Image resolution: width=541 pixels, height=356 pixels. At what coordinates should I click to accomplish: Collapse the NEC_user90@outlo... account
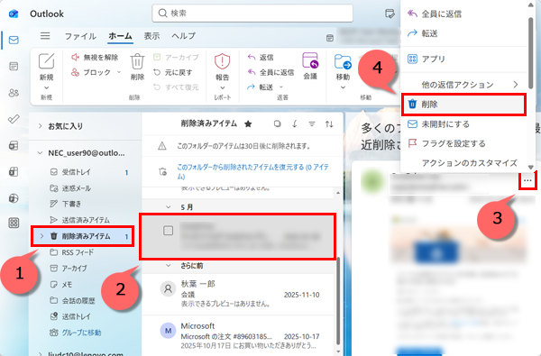[40, 153]
